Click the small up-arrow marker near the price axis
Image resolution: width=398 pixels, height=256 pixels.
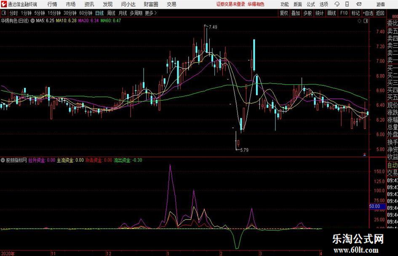[365, 154]
